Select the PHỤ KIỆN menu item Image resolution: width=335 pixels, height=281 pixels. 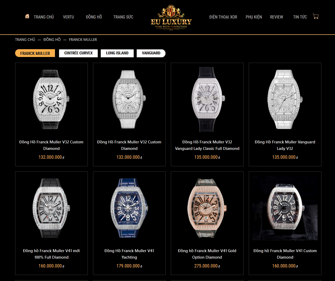(254, 17)
